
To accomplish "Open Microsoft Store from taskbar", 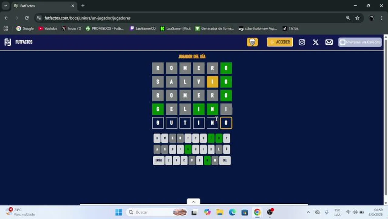I will tap(245, 212).
